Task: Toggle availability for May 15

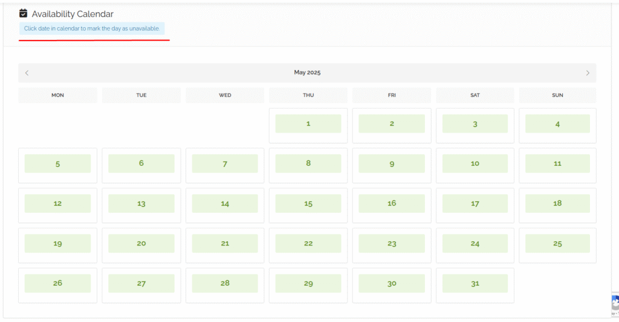Action: pyautogui.click(x=308, y=204)
